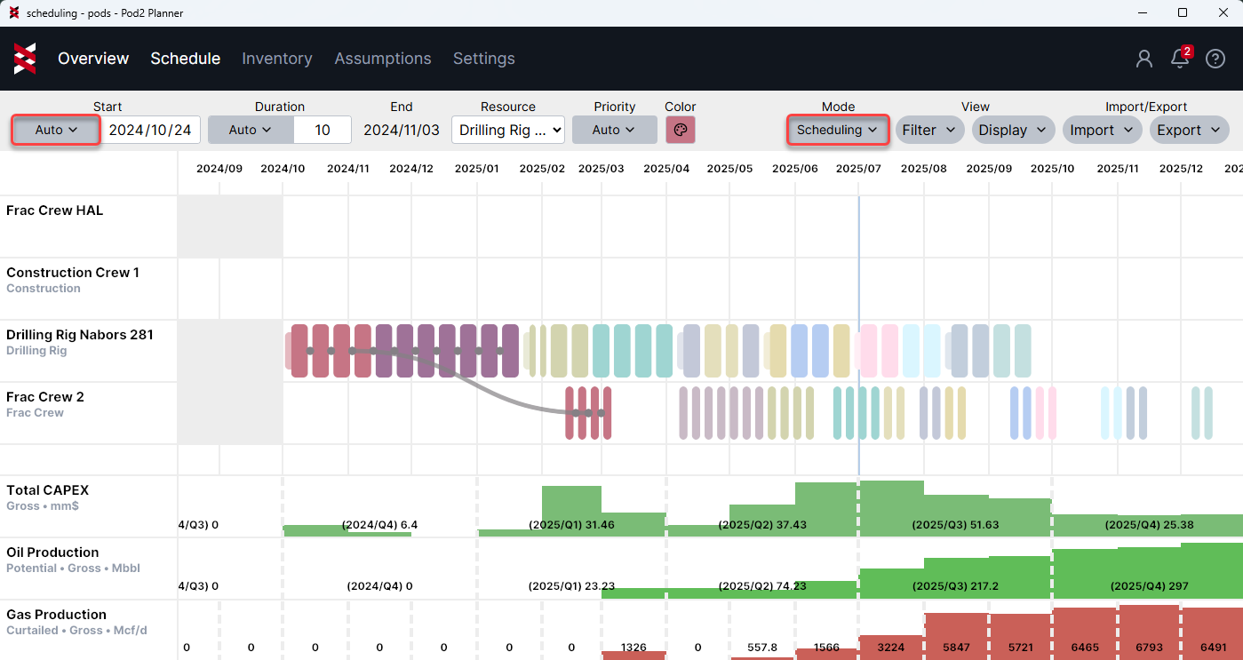Click the start date field 2024/10/24
Screen dimensions: 1243x660
150,130
